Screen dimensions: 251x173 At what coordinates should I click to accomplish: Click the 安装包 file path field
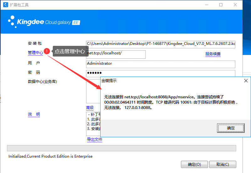pos(161,44)
